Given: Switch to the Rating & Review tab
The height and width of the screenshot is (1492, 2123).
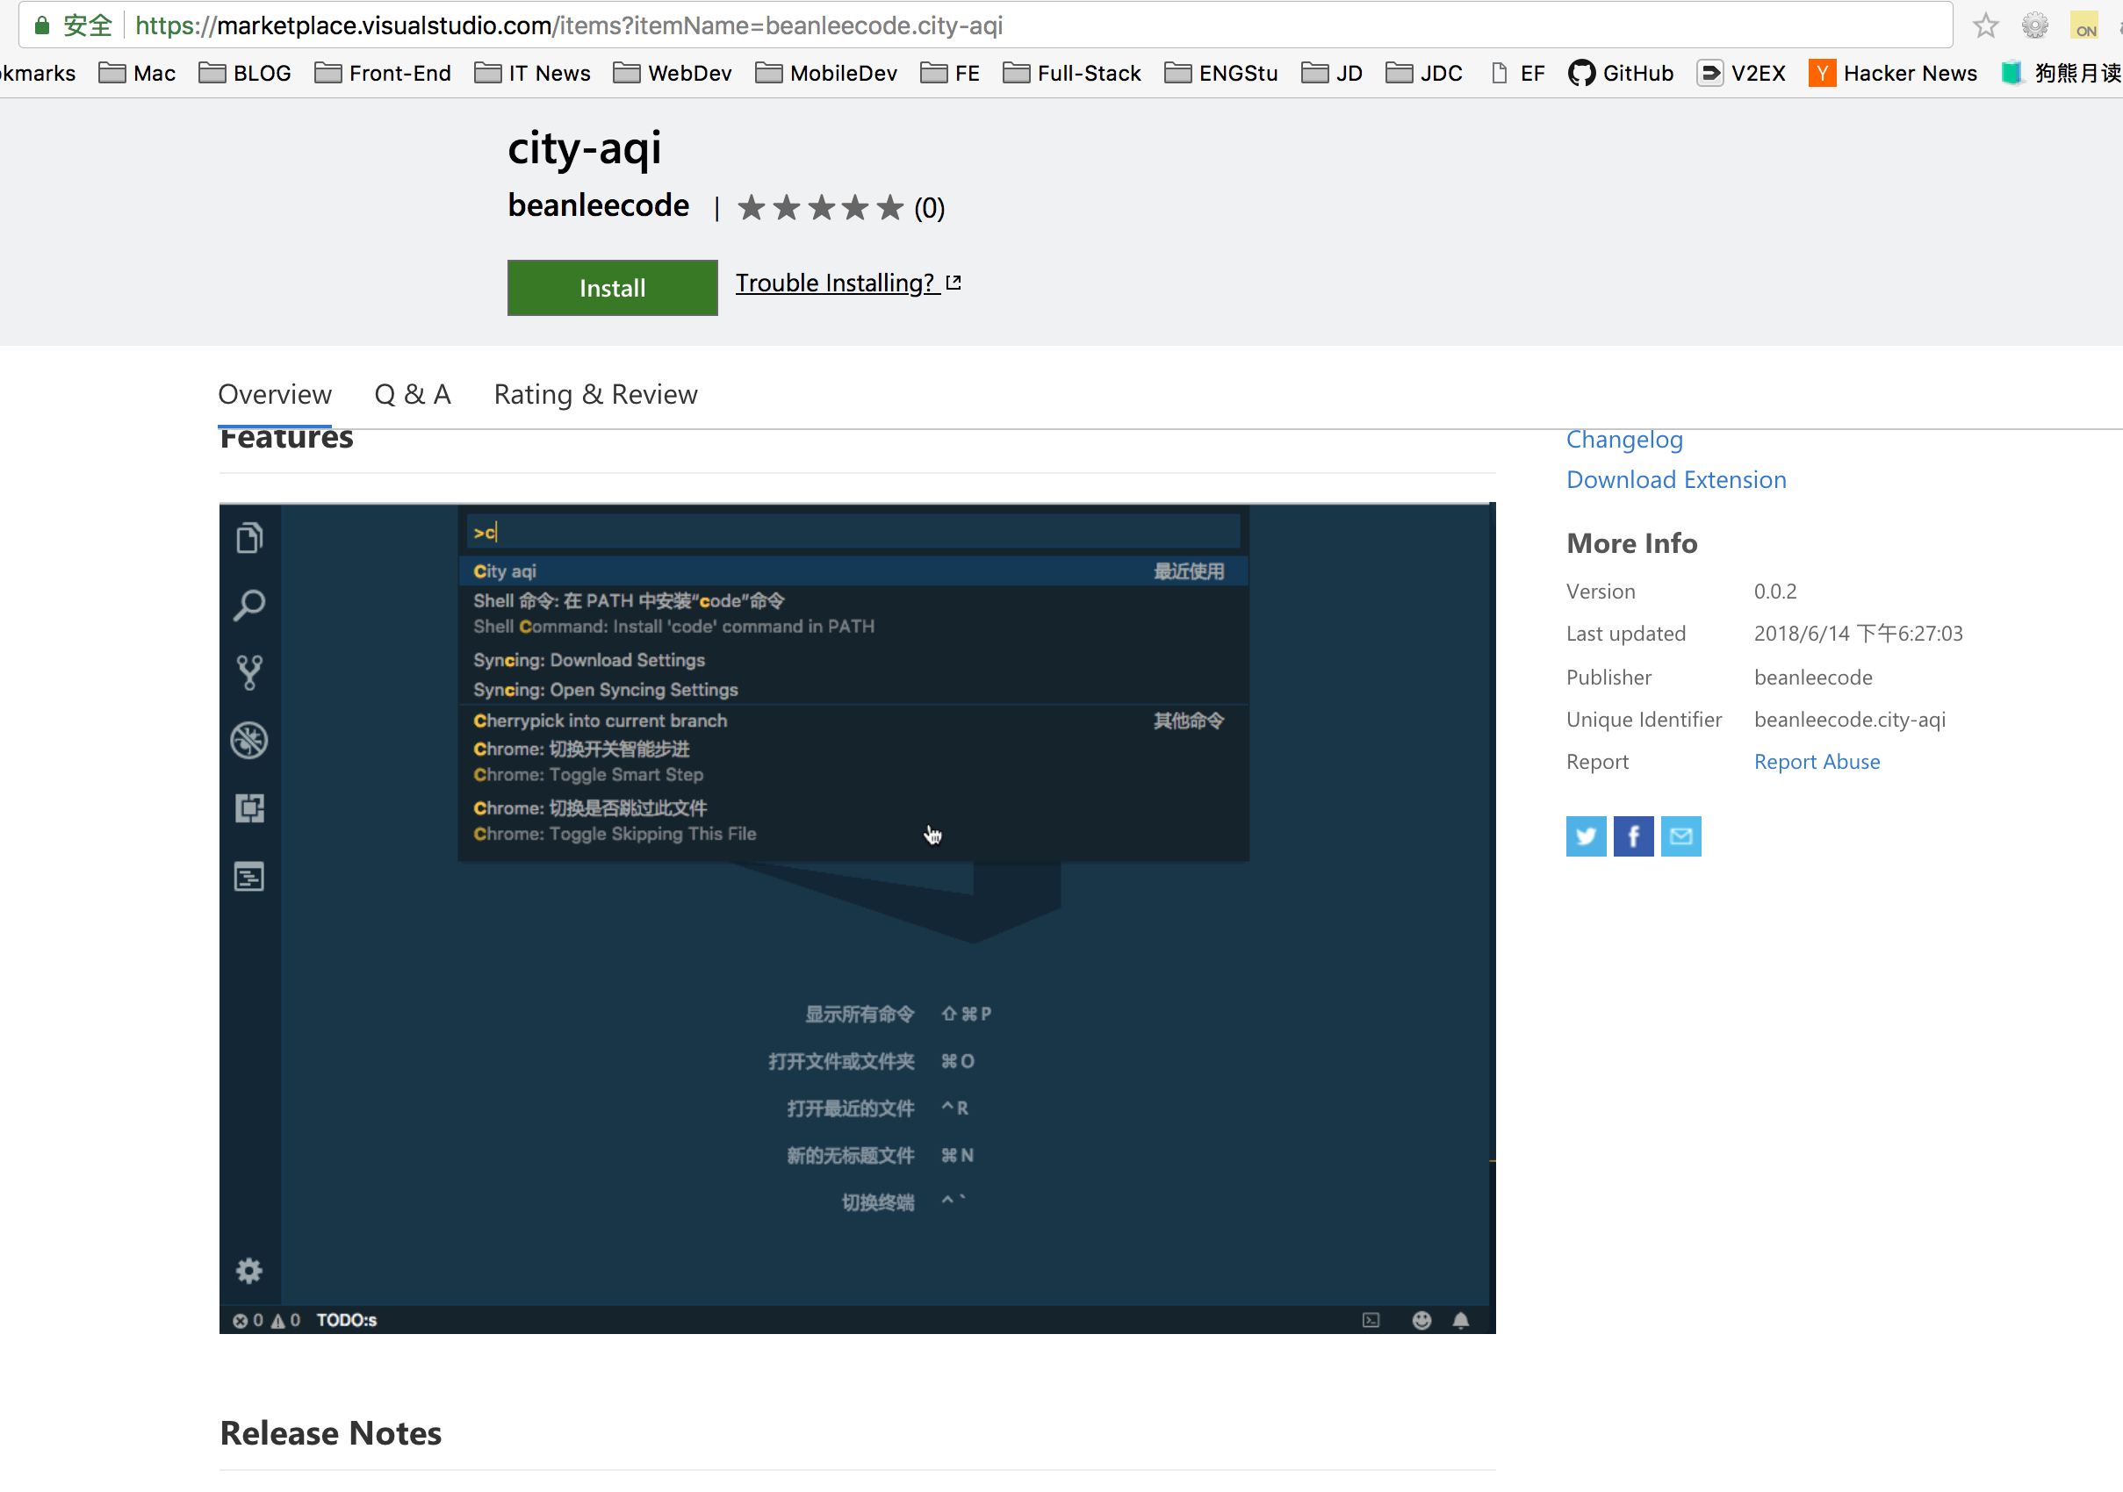Looking at the screenshot, I should (x=595, y=395).
